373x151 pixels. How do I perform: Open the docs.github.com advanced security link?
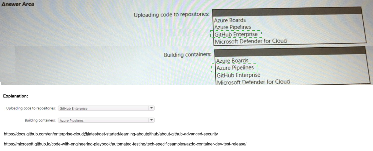coord(111,134)
